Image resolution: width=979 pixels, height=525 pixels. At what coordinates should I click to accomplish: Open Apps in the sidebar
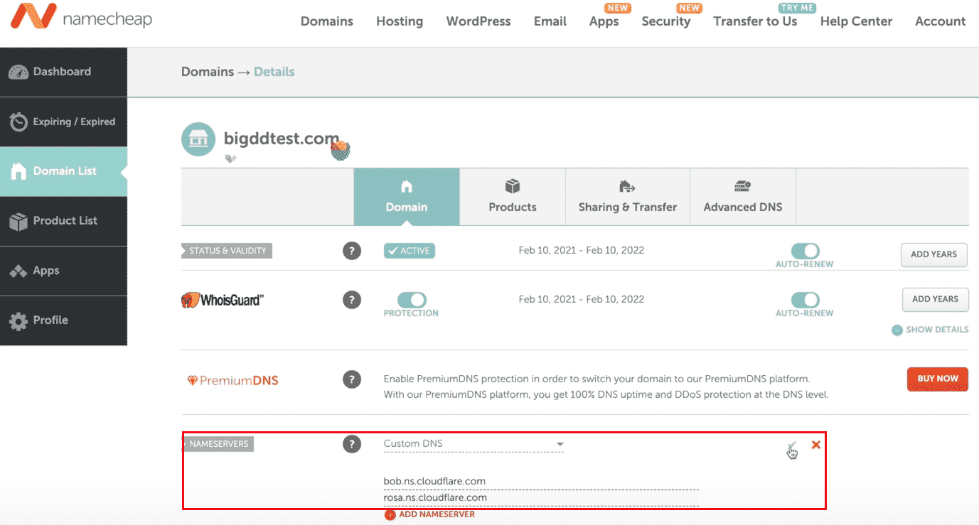(x=63, y=271)
